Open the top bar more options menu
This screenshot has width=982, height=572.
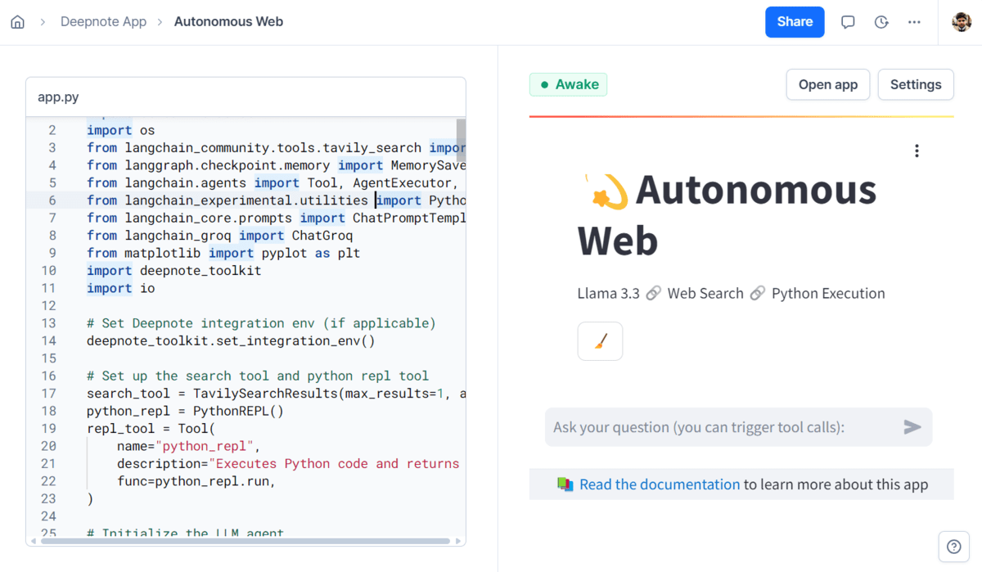point(914,22)
